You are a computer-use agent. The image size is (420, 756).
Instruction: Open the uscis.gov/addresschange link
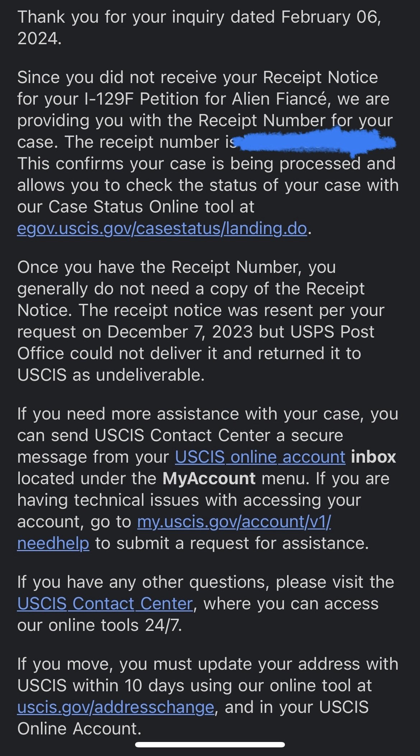(116, 707)
